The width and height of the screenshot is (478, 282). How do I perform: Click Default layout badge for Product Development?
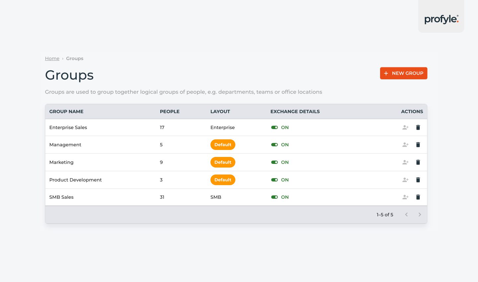(223, 180)
